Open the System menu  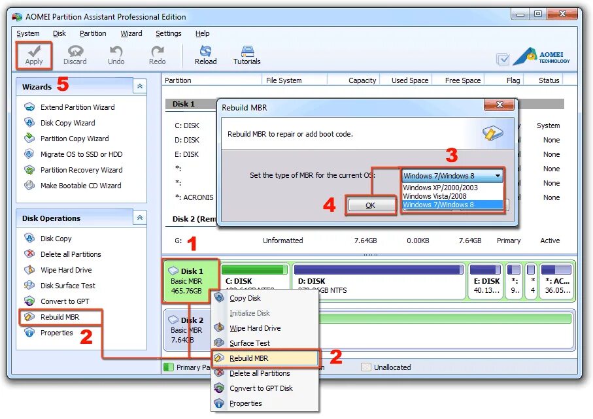pyautogui.click(x=27, y=33)
